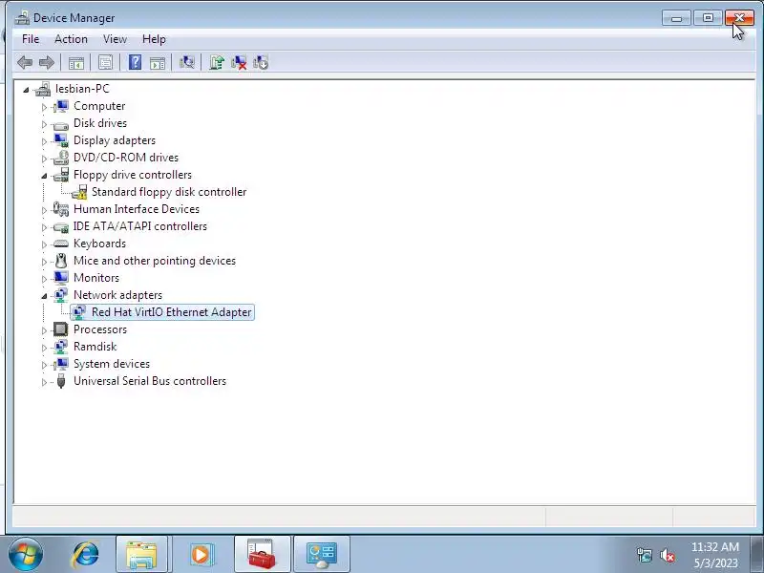Click the Mice and pointing devices icon
This screenshot has width=764, height=573.
(61, 261)
